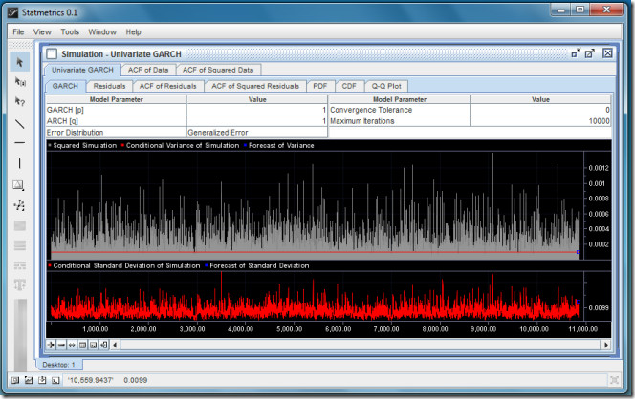Select the arrow pointer tool
635x399 pixels.
(x=19, y=62)
